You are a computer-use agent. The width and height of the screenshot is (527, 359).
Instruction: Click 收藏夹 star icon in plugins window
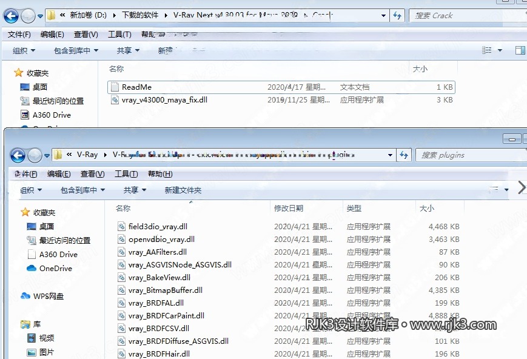pos(25,212)
